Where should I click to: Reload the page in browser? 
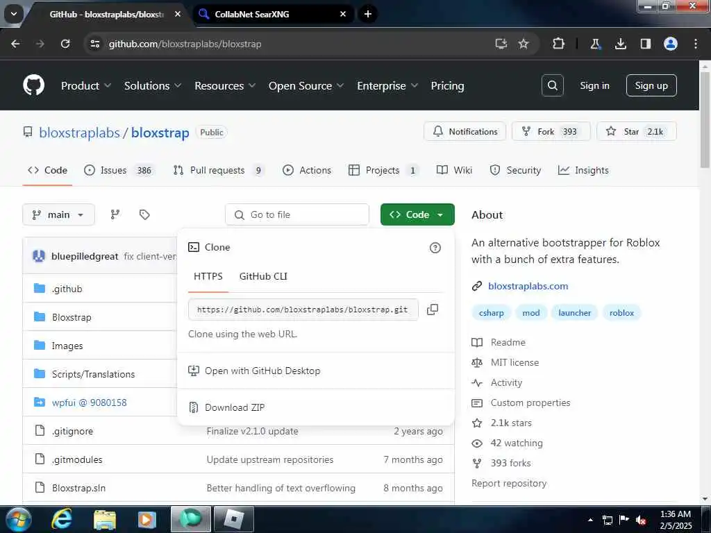pyautogui.click(x=65, y=44)
